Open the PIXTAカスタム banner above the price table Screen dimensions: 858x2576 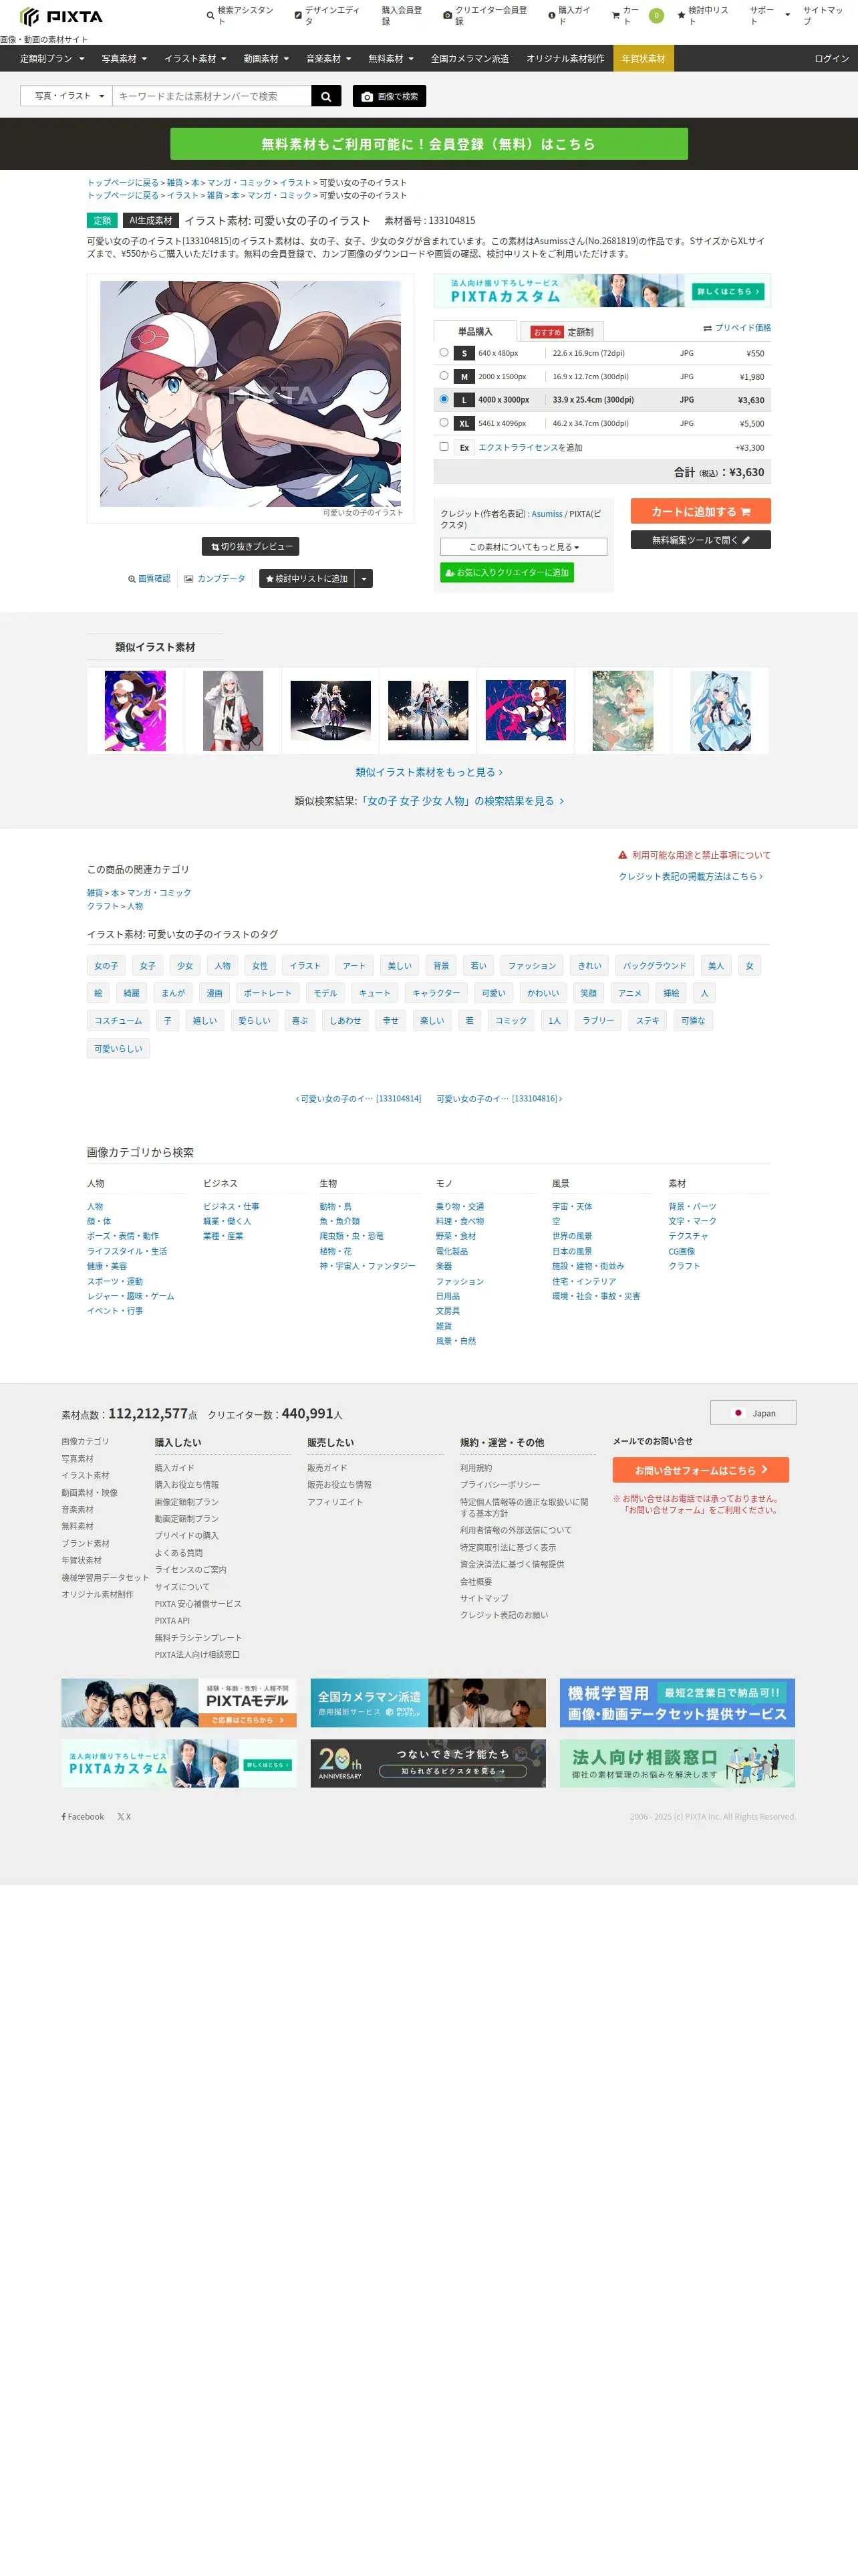602,291
